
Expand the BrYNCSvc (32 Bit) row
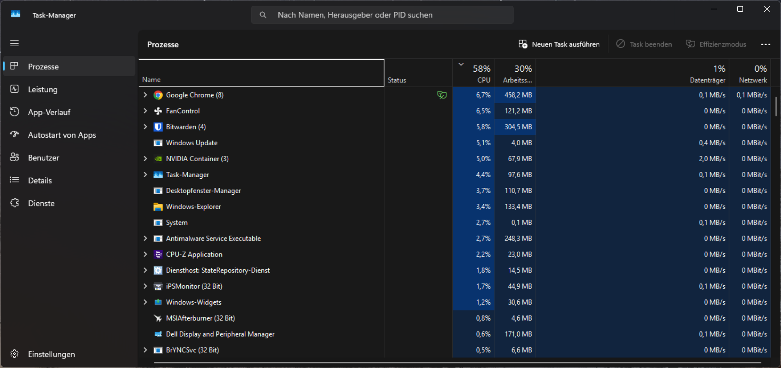click(145, 350)
